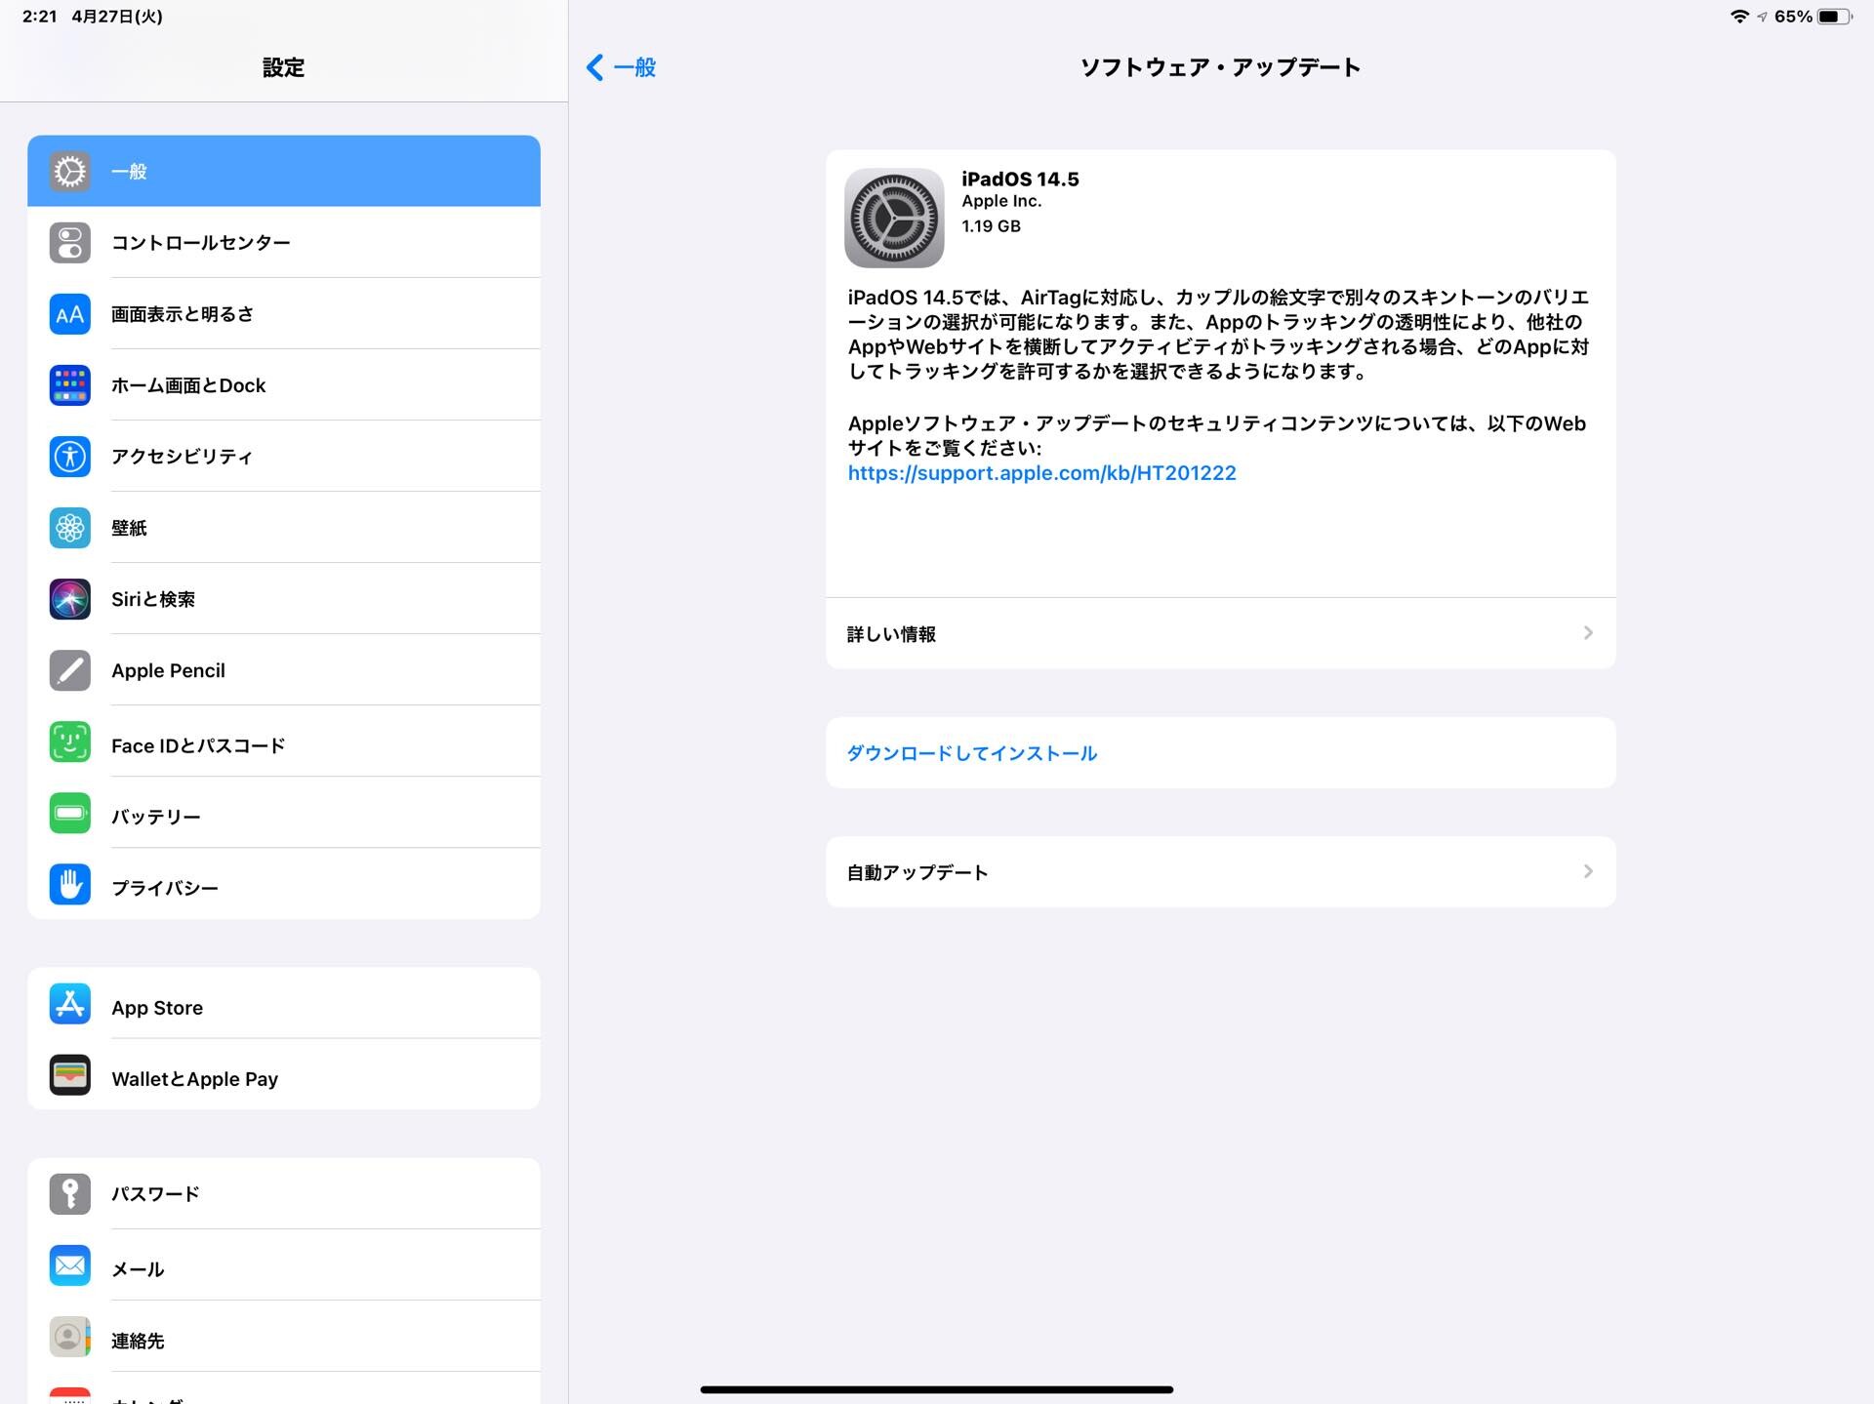Viewport: 1874px width, 1404px height.
Task: Open バッテリー settings label
Action: pos(156,818)
